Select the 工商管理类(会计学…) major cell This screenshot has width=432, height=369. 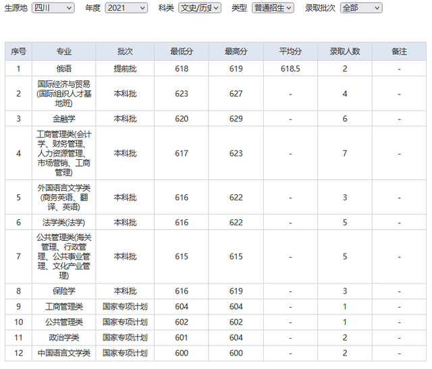pos(64,153)
